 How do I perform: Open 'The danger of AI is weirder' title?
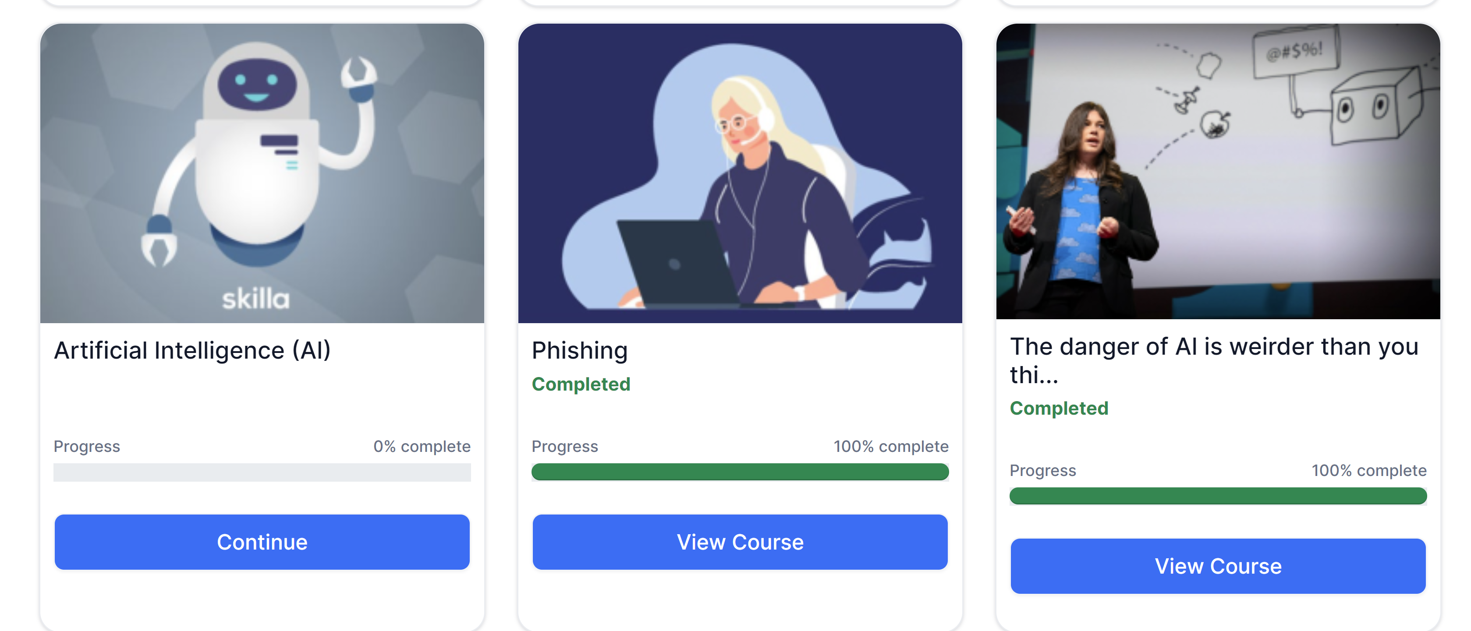(1214, 360)
